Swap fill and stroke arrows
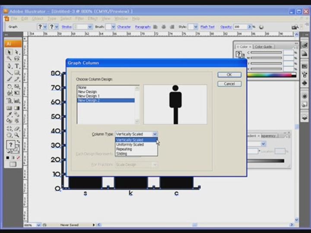 tap(18, 142)
